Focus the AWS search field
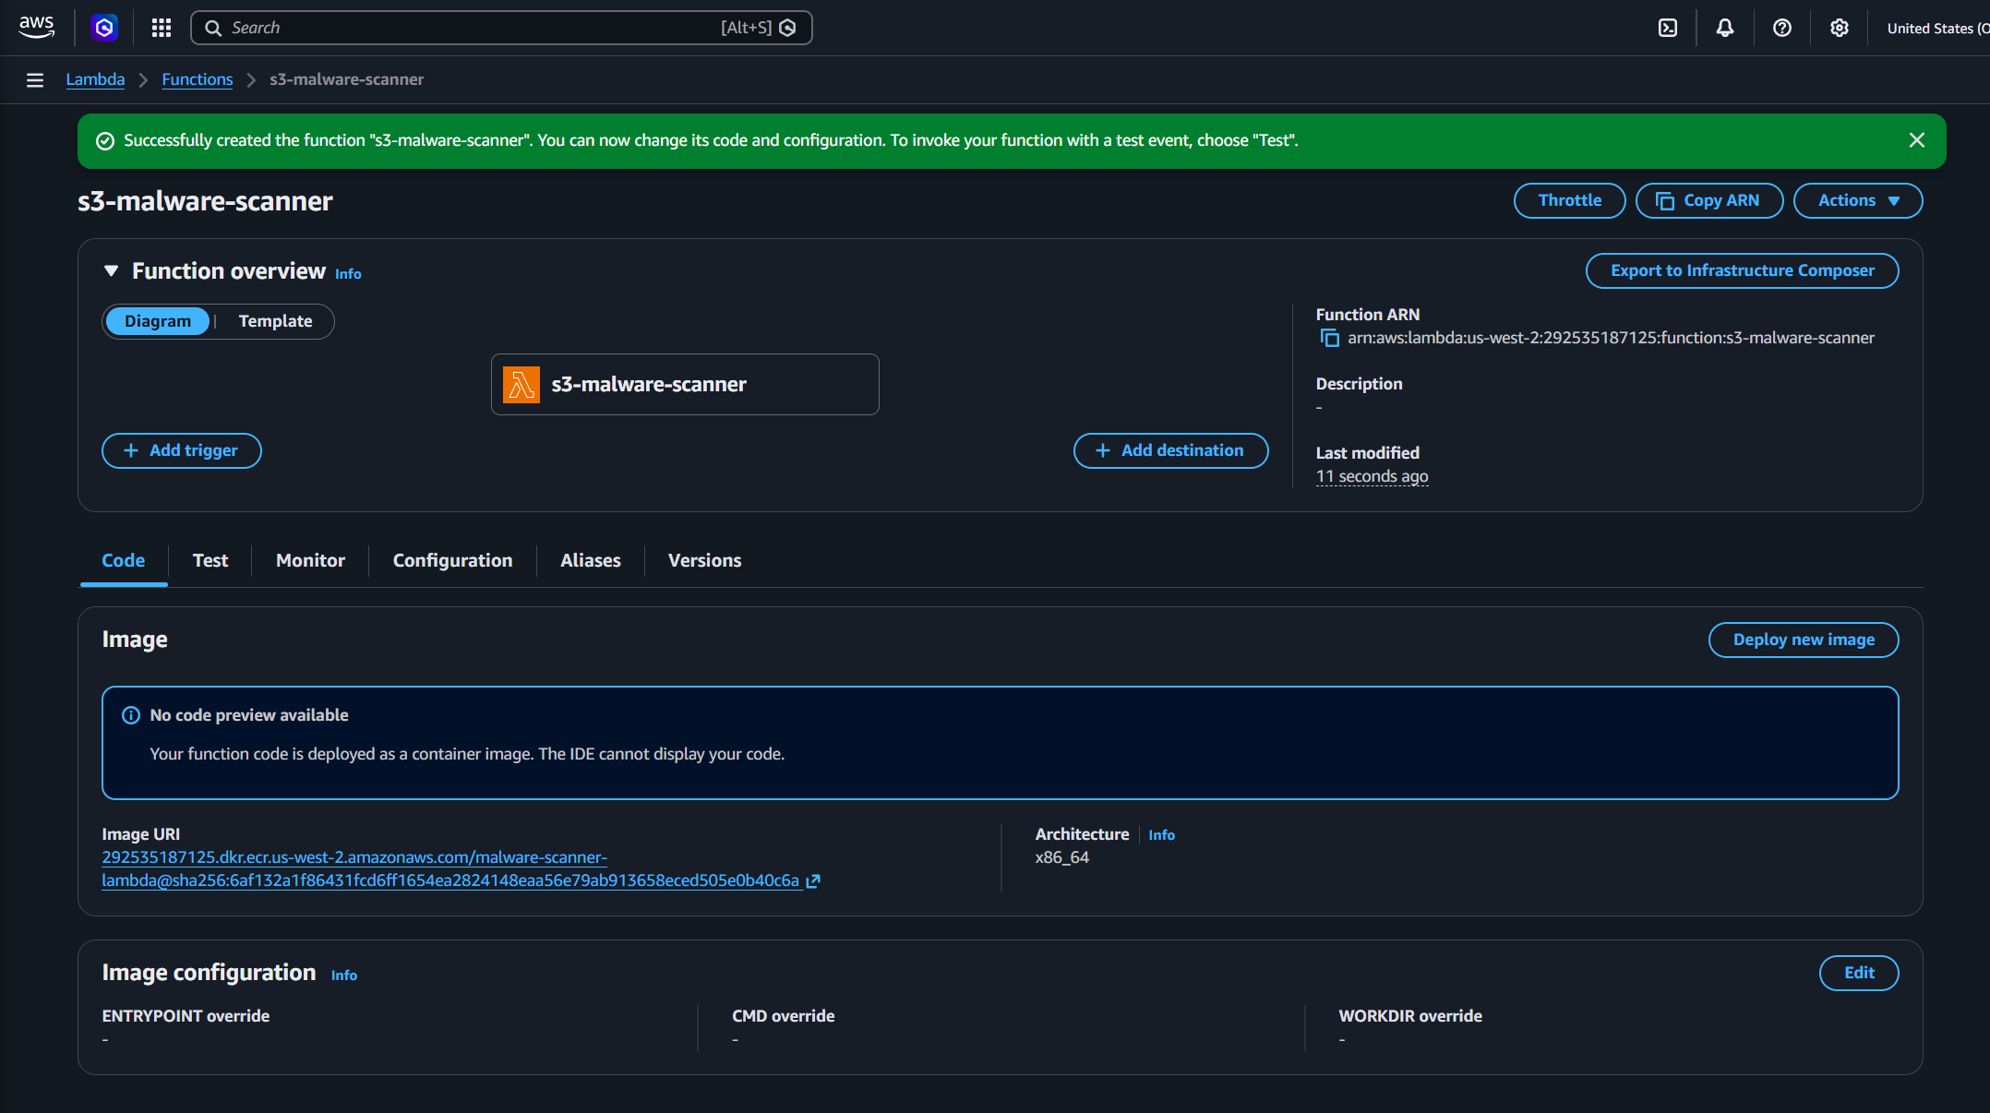This screenshot has height=1113, width=1990. click(x=501, y=28)
